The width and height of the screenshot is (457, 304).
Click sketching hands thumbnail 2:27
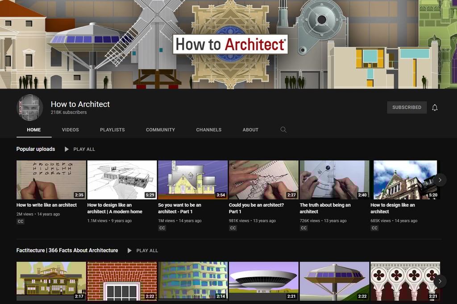click(264, 180)
